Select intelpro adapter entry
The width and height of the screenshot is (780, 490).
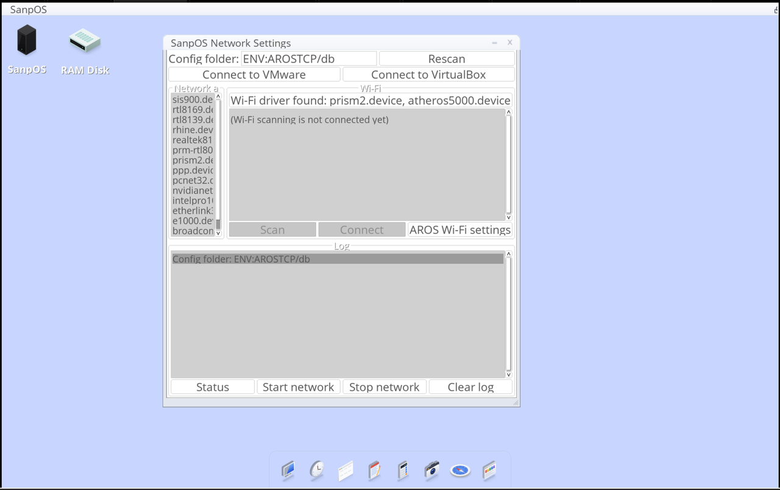[x=193, y=201]
